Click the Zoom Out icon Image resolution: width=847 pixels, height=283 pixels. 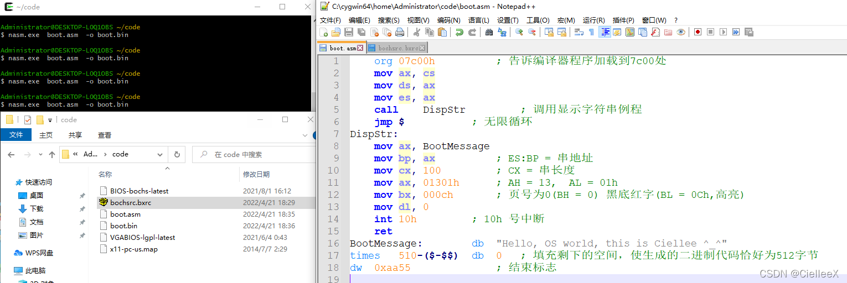[532, 32]
